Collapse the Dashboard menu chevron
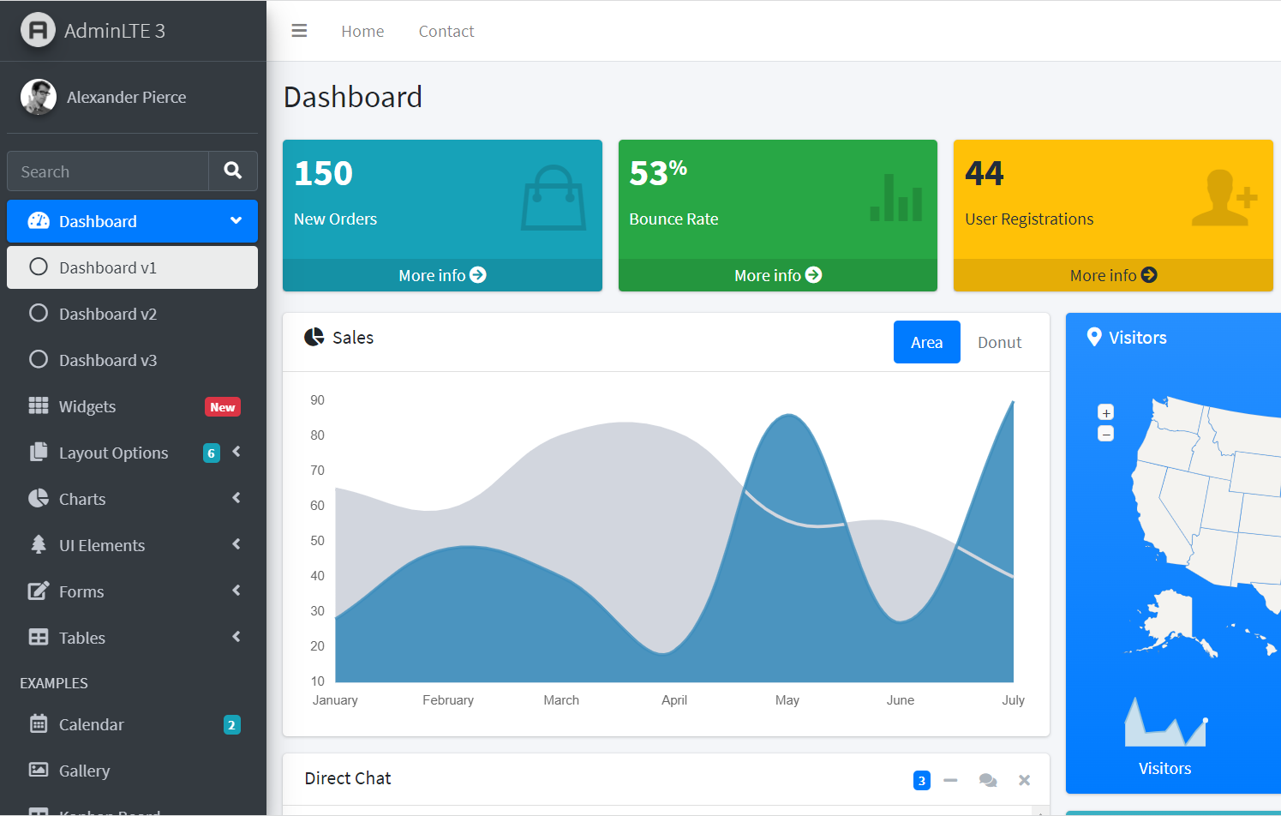 coord(236,220)
